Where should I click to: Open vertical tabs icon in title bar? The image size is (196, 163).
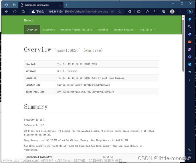[x=14, y=5]
